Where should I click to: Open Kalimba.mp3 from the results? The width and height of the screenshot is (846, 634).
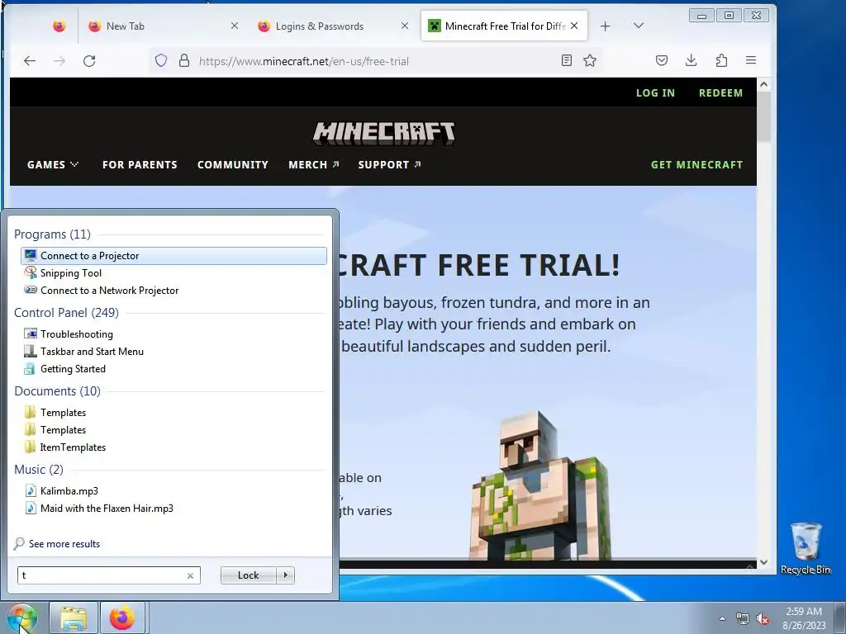[173, 490]
